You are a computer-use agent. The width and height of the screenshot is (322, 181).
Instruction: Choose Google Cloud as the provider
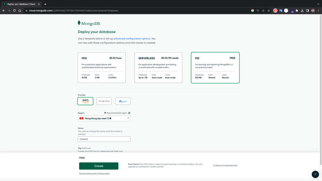[104, 101]
